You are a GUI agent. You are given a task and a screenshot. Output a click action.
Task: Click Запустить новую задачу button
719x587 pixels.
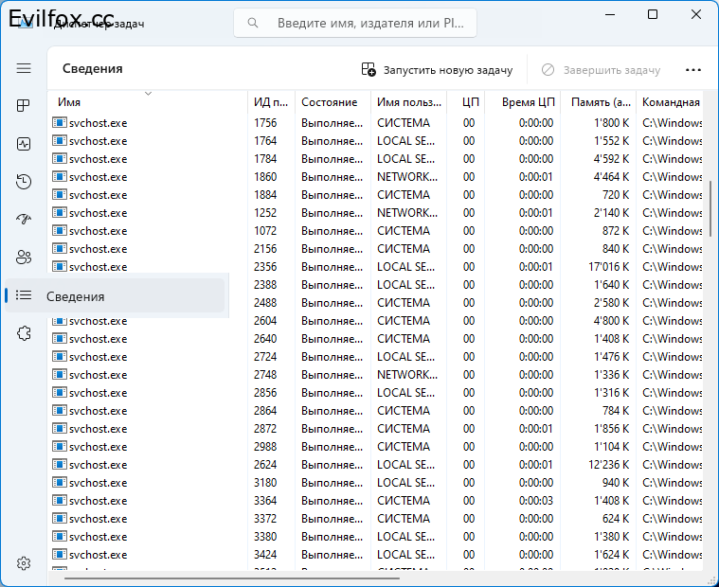[437, 70]
